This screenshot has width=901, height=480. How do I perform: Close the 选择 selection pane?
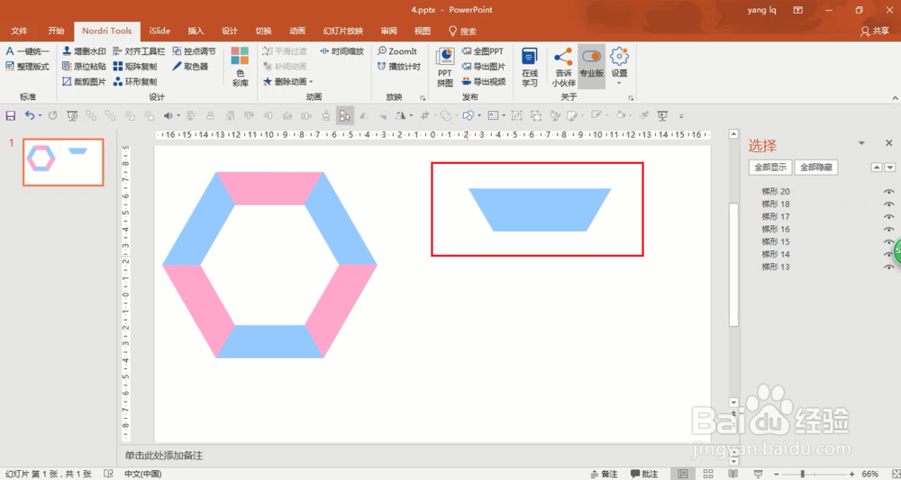[x=889, y=143]
